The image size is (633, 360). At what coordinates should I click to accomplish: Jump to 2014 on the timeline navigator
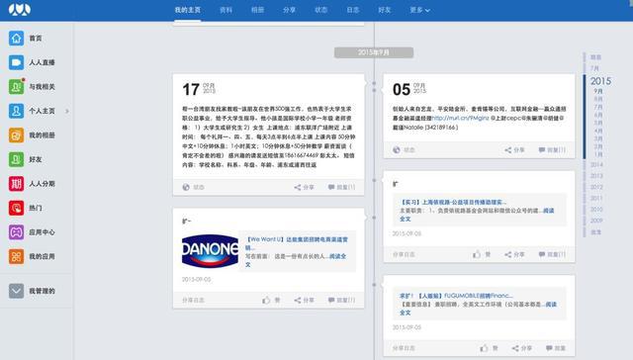[596, 164]
